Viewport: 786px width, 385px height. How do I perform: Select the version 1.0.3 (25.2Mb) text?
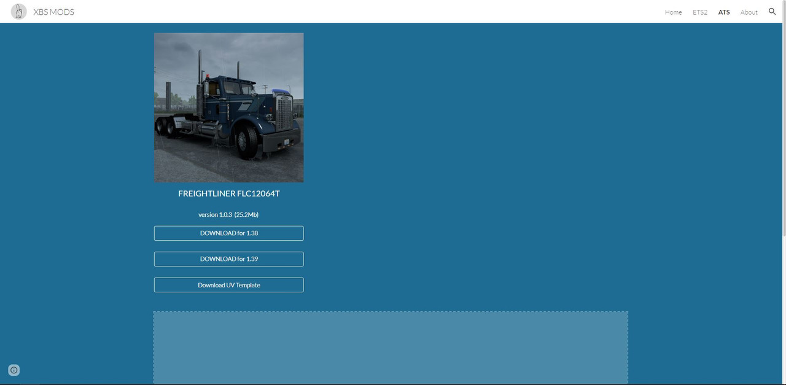tap(228, 215)
